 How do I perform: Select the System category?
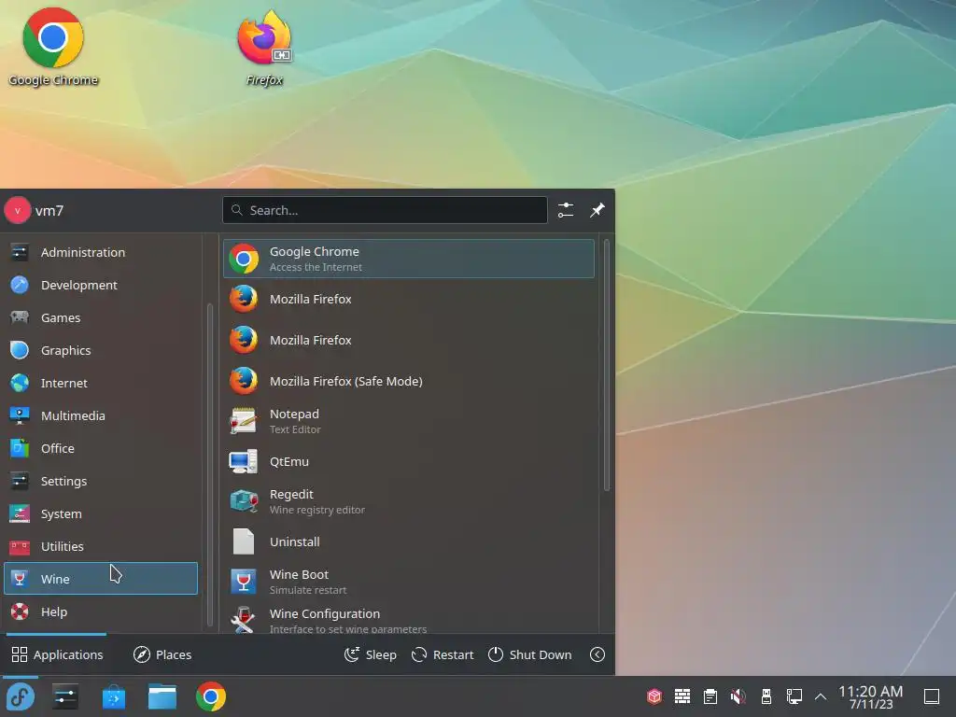tap(101, 514)
